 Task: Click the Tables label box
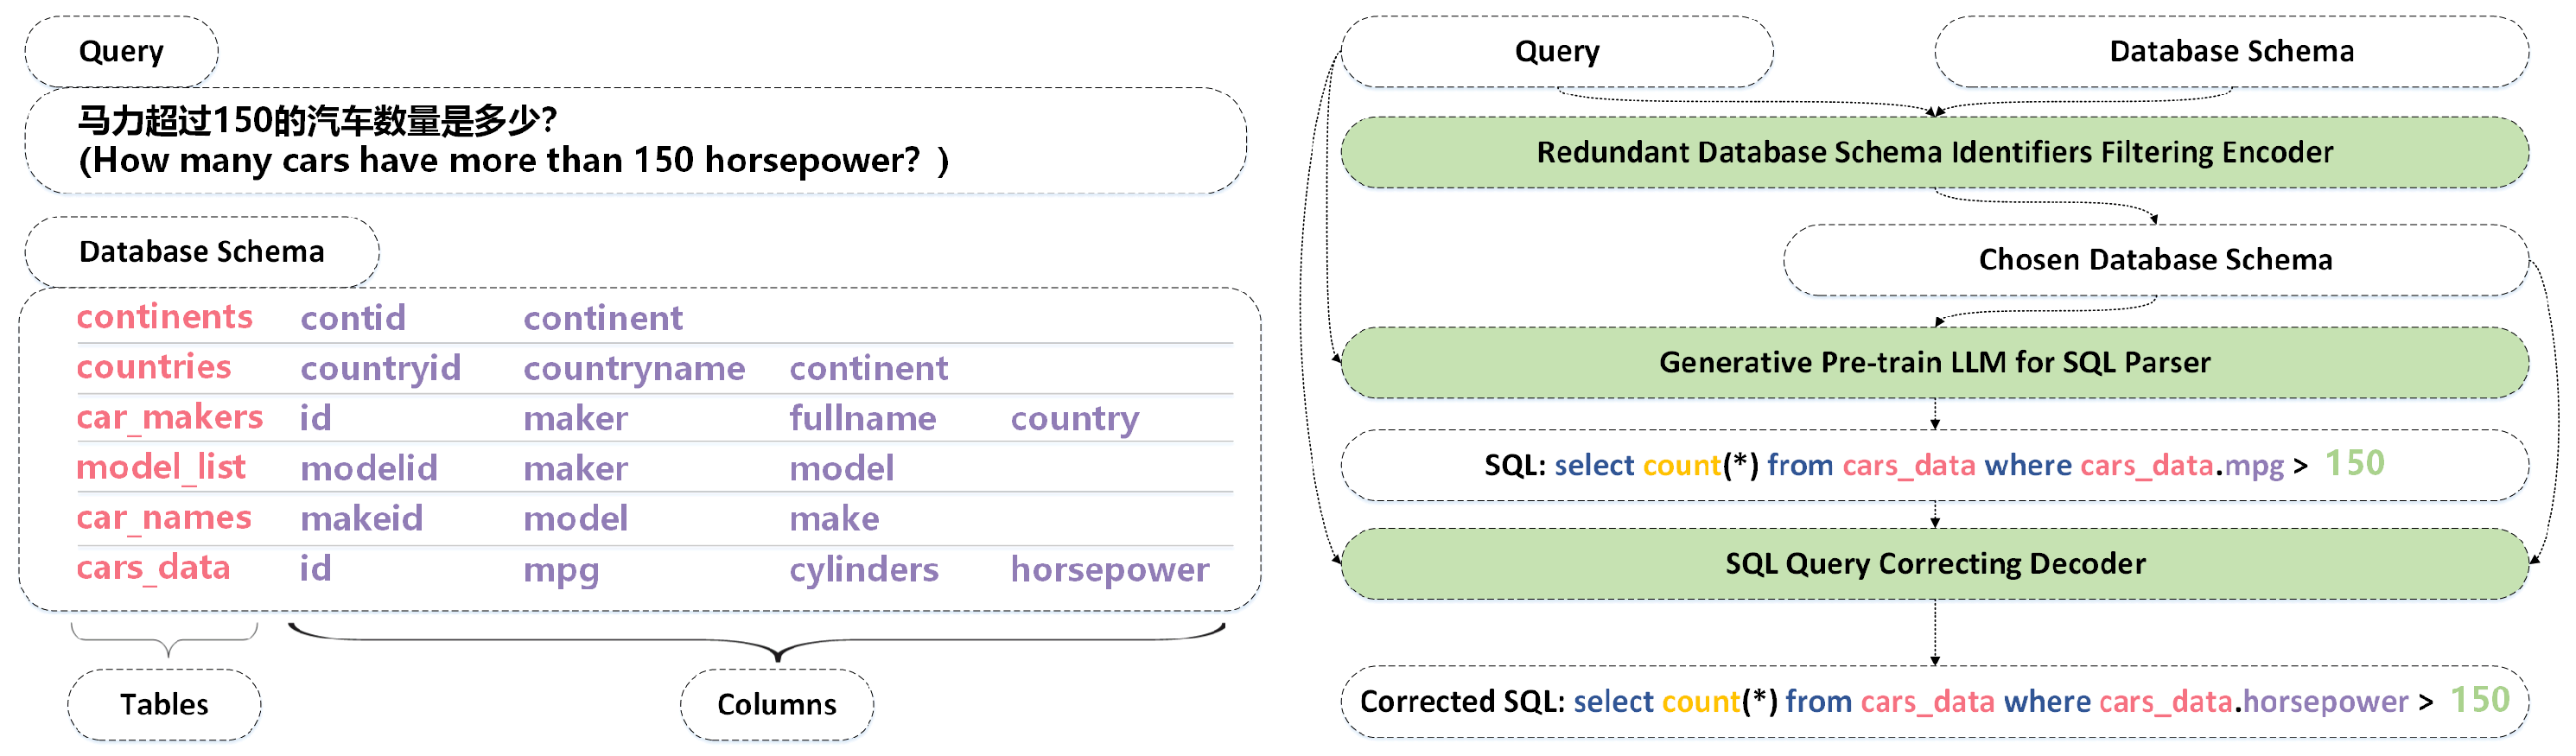[x=164, y=705]
